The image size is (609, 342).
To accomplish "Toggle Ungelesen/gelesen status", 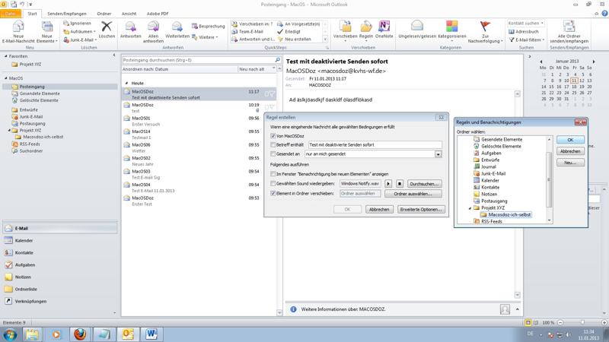I will tap(416, 30).
